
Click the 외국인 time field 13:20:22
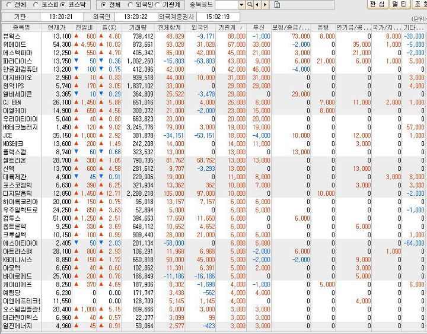[x=136, y=17]
